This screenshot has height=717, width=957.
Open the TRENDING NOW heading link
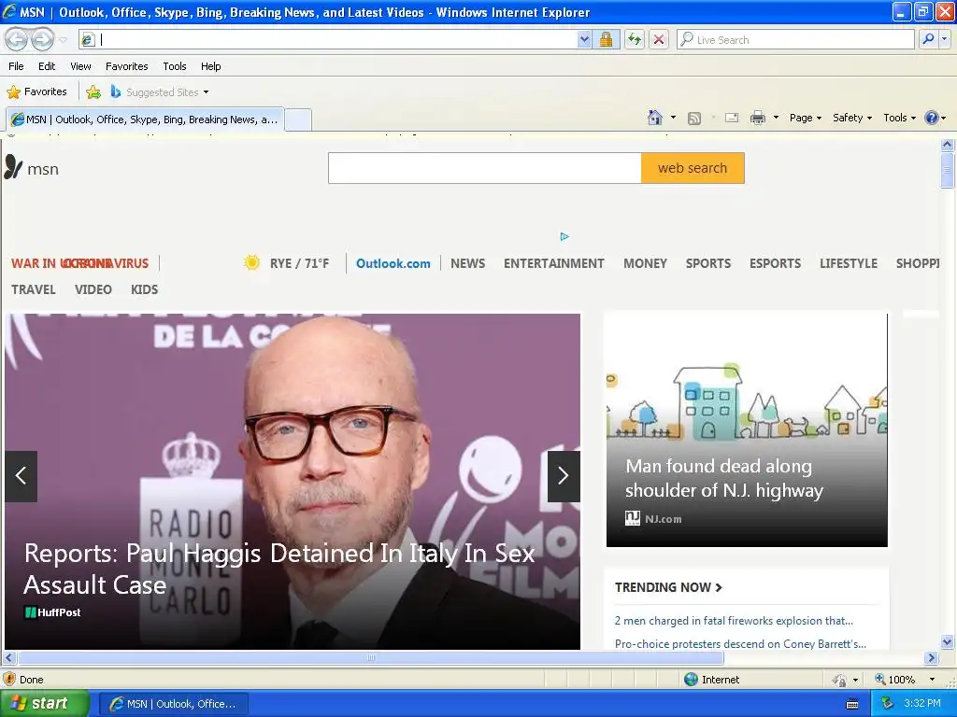[668, 587]
